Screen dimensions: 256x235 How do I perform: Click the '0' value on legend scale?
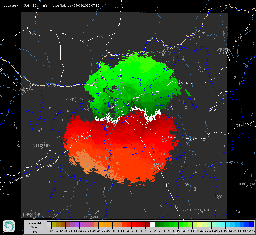point(155,231)
